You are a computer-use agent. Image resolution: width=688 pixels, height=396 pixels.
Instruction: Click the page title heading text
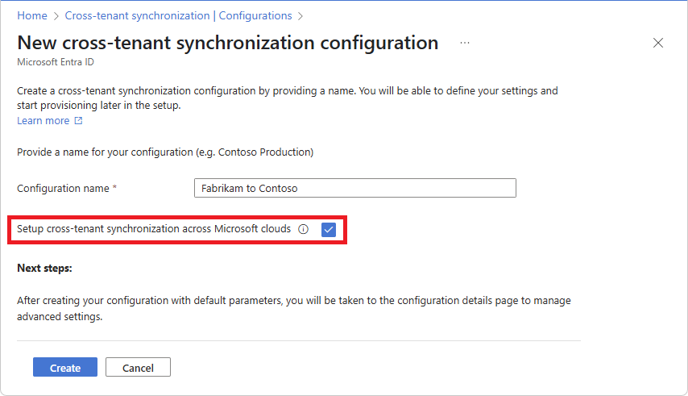pos(228,43)
